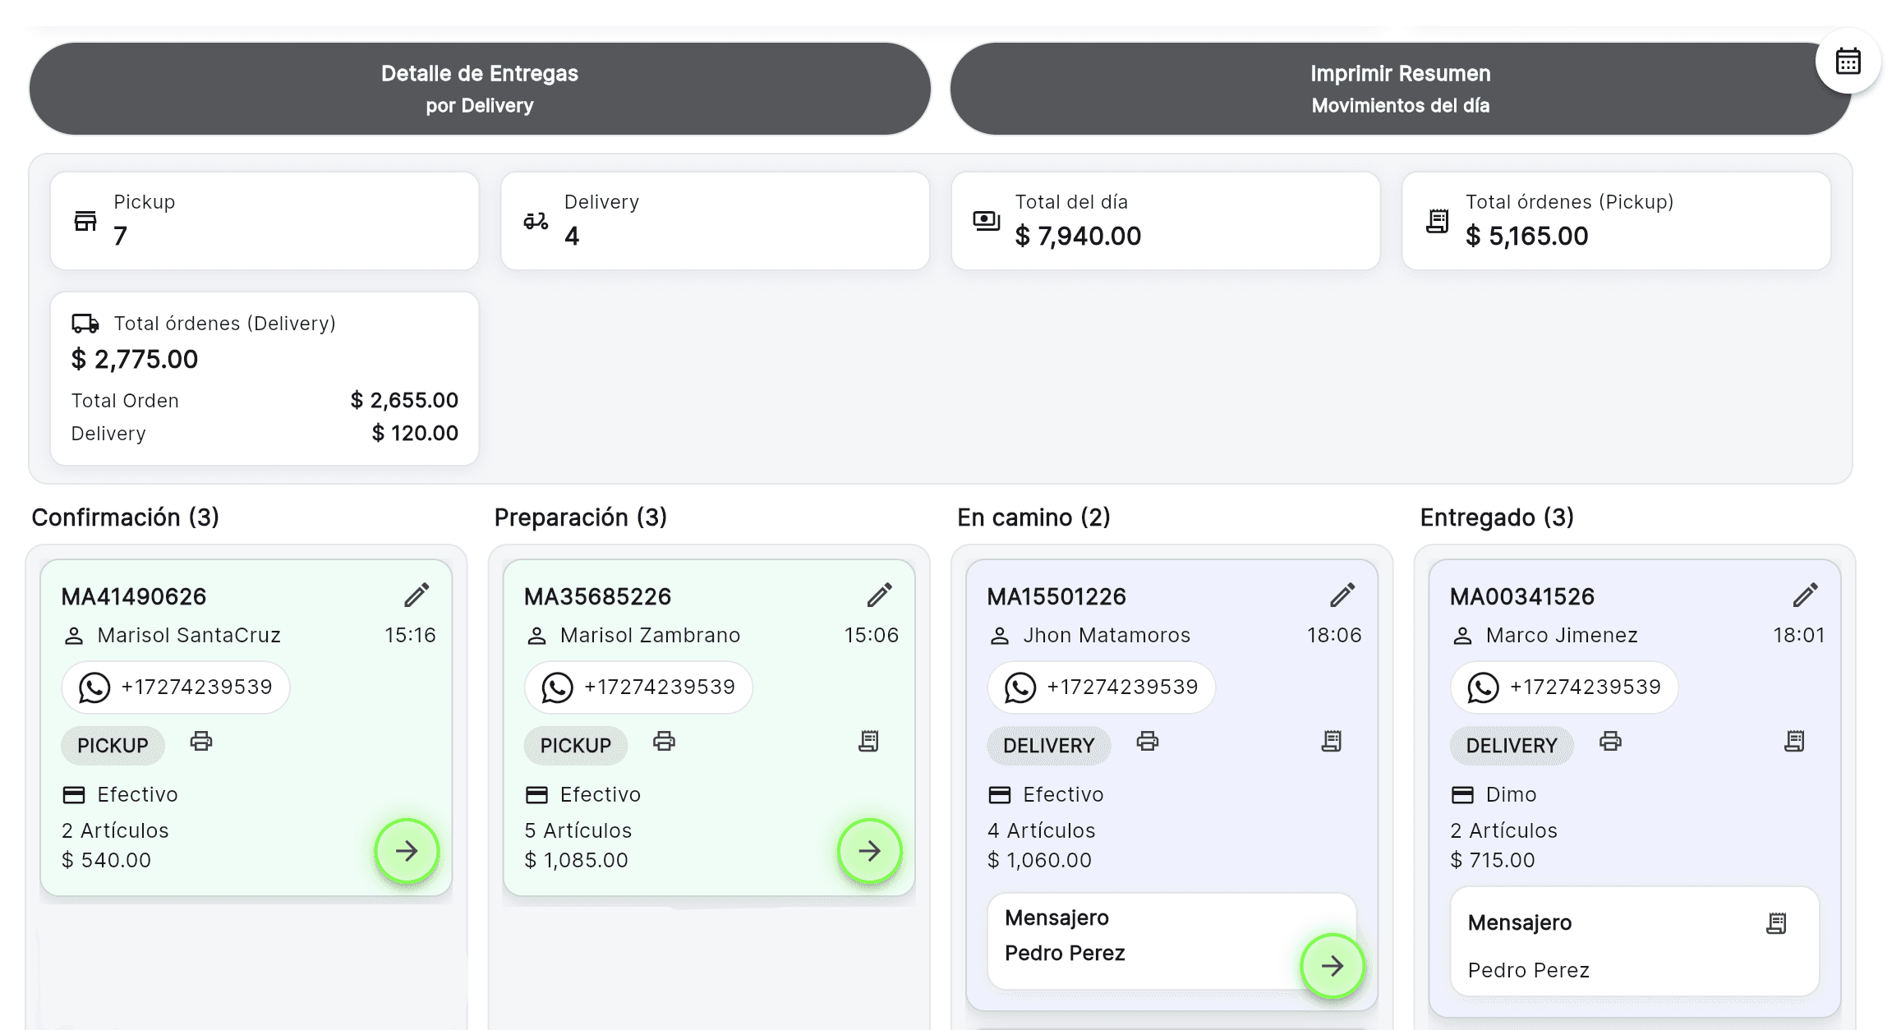Open WhatsApp chat for Marisol SantaCruz
The width and height of the screenshot is (1901, 1030).
(176, 687)
